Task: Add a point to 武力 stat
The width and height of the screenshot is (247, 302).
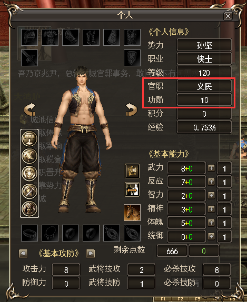Action: [x=211, y=168]
